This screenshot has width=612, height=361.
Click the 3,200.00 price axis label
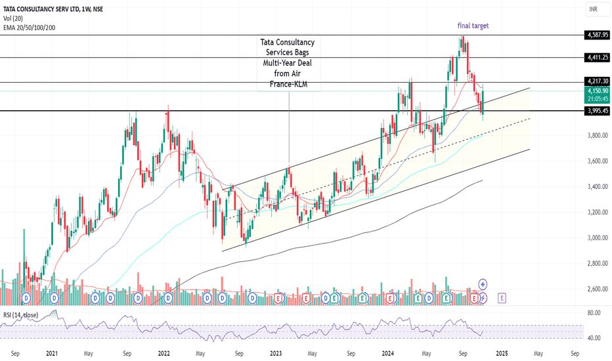click(598, 212)
